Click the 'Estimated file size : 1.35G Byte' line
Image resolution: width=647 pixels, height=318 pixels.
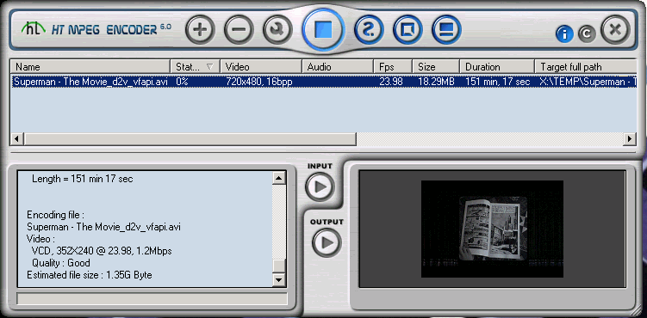pos(90,275)
